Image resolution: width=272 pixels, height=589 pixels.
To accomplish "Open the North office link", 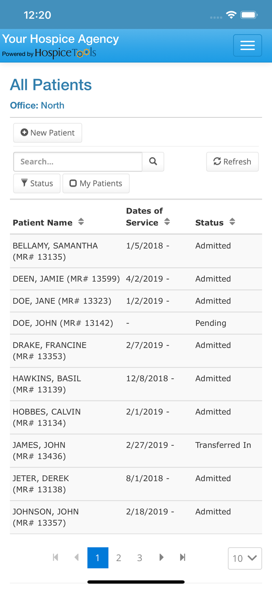I will click(53, 105).
